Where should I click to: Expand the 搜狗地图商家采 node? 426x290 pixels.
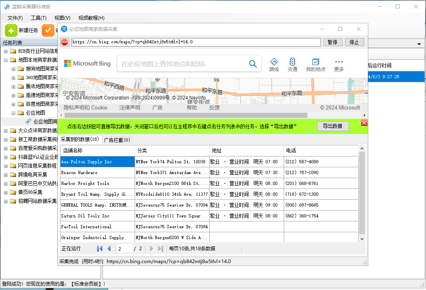13,69
